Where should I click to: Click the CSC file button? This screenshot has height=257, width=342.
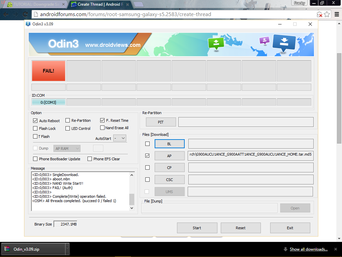coord(169,180)
